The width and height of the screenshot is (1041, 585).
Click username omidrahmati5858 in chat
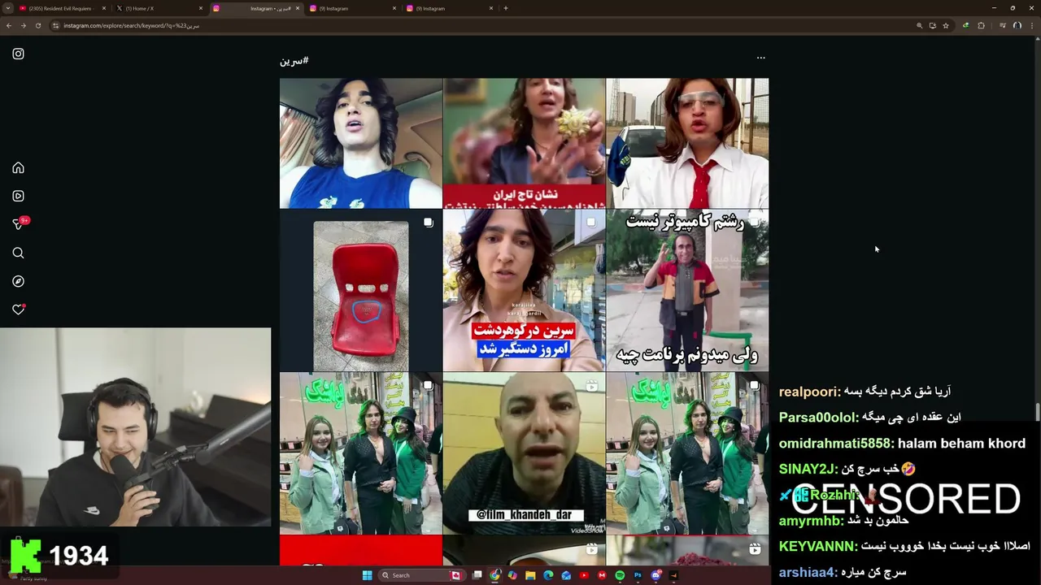click(x=834, y=444)
